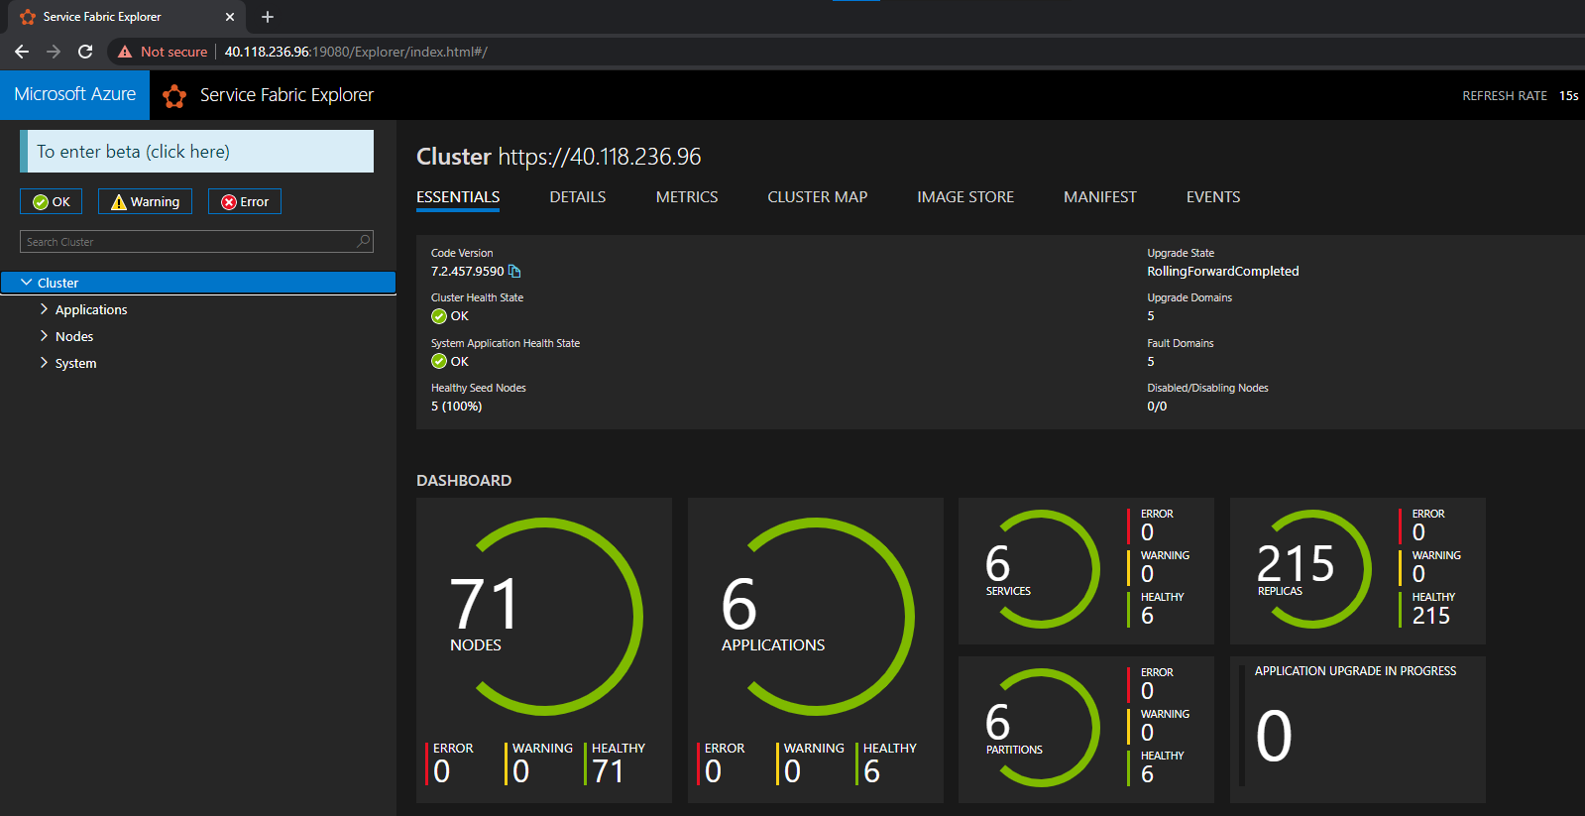The image size is (1585, 816).
Task: Expand the Nodes tree node
Action: click(44, 336)
